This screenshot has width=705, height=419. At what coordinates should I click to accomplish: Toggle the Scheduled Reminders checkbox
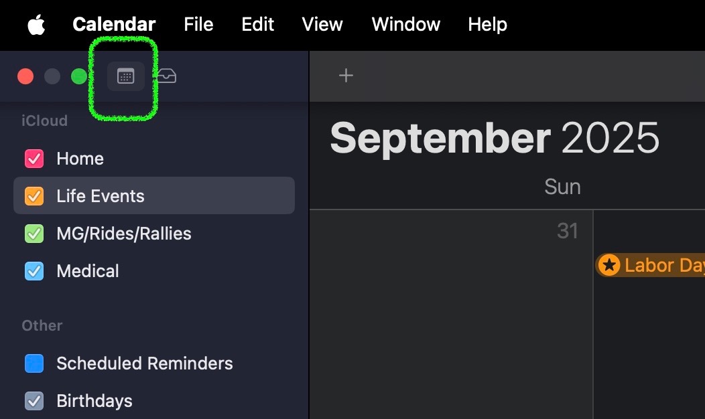[x=34, y=363]
